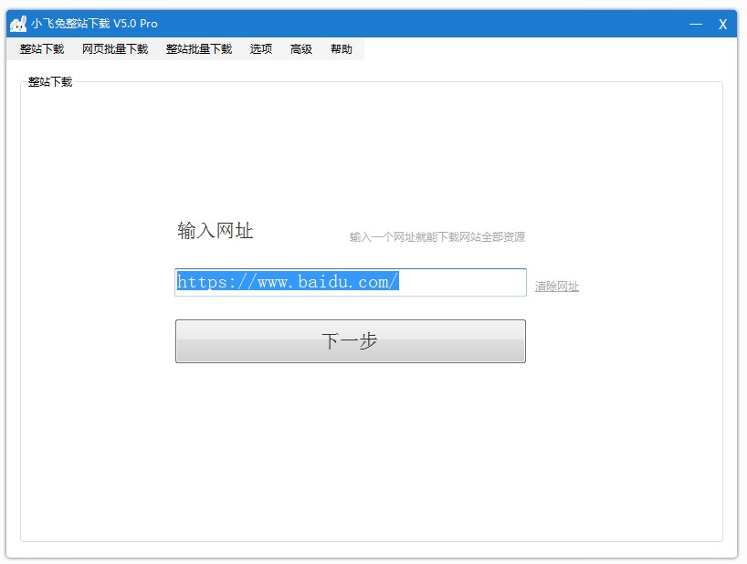Viewport: 747px width, 564px height.
Task: Click the hint text 输入一个网址就能下载网站全部资源
Action: pyautogui.click(x=437, y=236)
